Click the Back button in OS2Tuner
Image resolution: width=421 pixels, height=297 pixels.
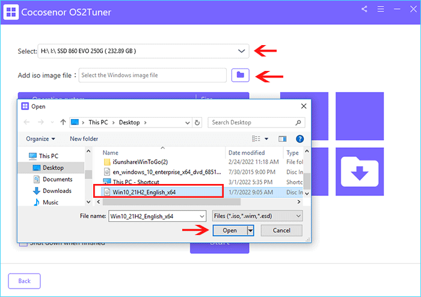(x=24, y=281)
